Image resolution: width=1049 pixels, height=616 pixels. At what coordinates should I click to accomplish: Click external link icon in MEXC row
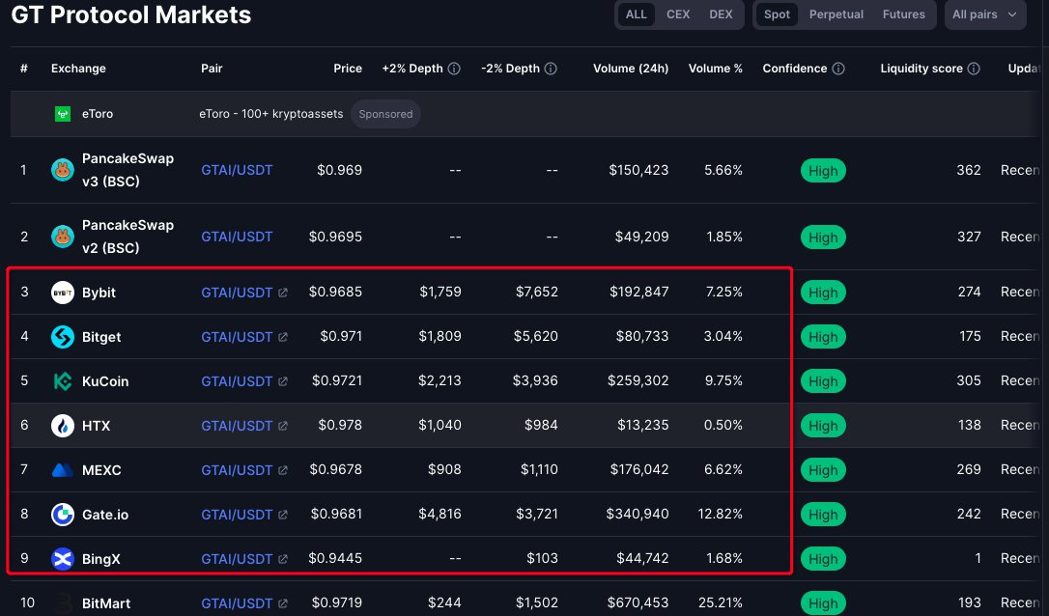click(x=283, y=470)
